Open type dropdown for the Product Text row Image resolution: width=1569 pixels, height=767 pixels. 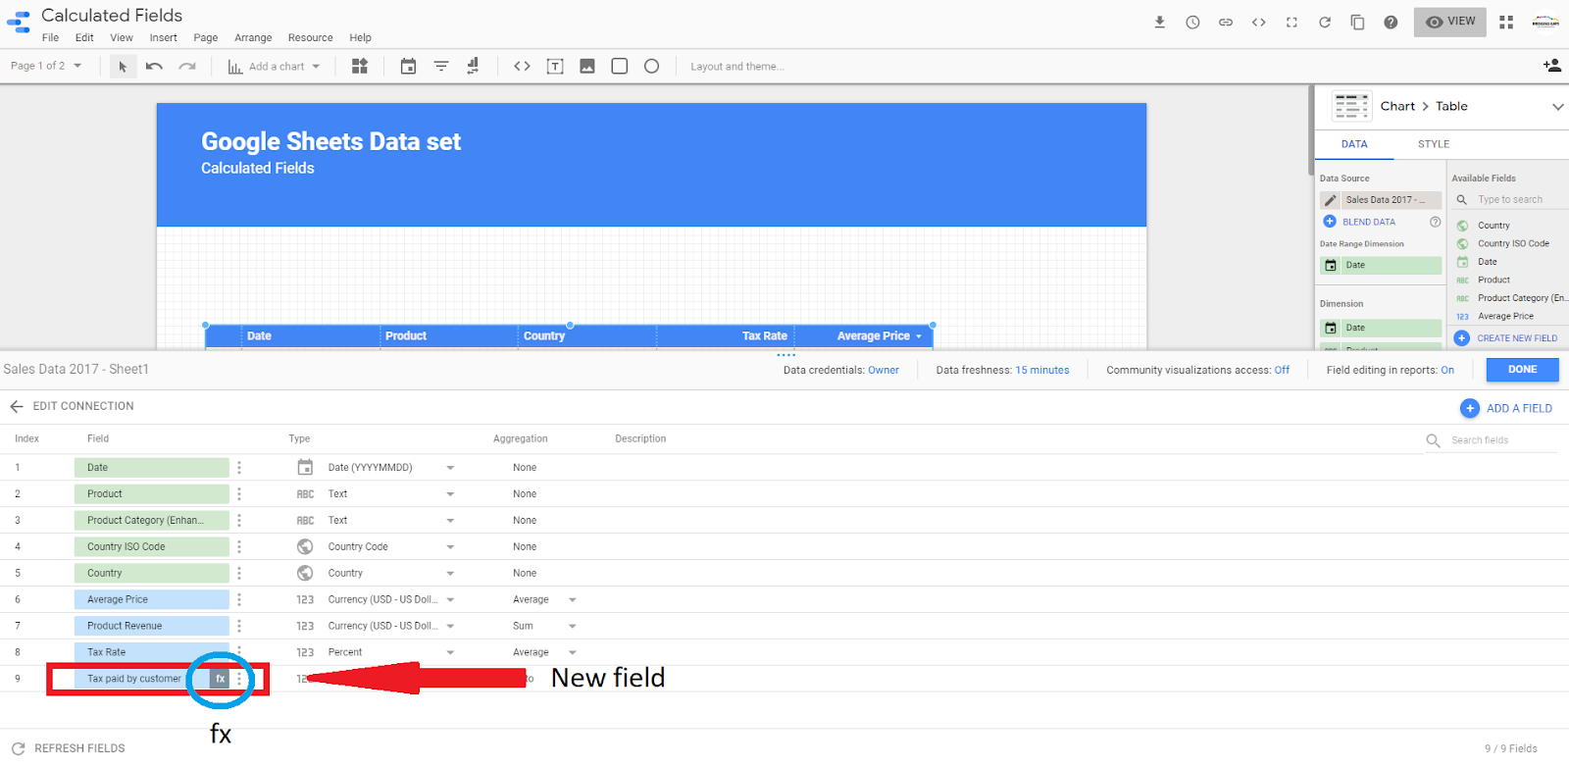click(x=450, y=494)
